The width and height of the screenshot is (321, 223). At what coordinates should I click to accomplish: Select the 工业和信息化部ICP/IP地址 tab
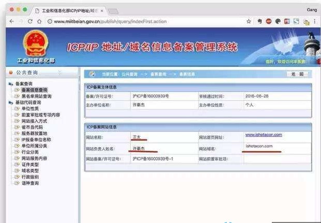click(x=68, y=11)
